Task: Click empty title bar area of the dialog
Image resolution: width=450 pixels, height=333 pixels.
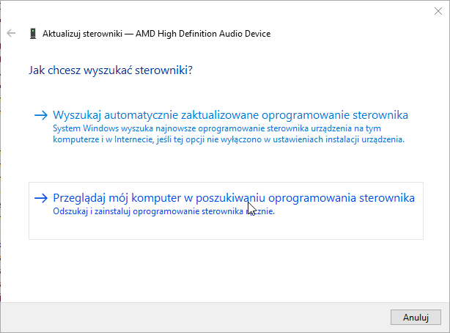Action: point(220,10)
